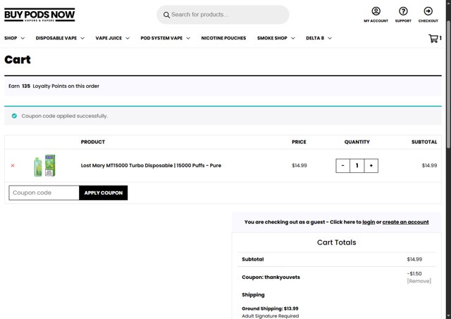Click the create an account link
Image resolution: width=451 pixels, height=319 pixels.
click(x=405, y=222)
